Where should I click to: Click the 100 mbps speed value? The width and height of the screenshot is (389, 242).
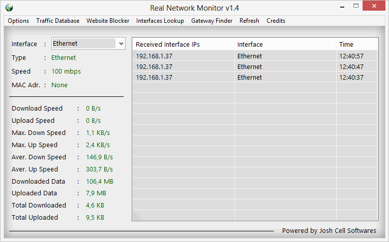(x=66, y=71)
